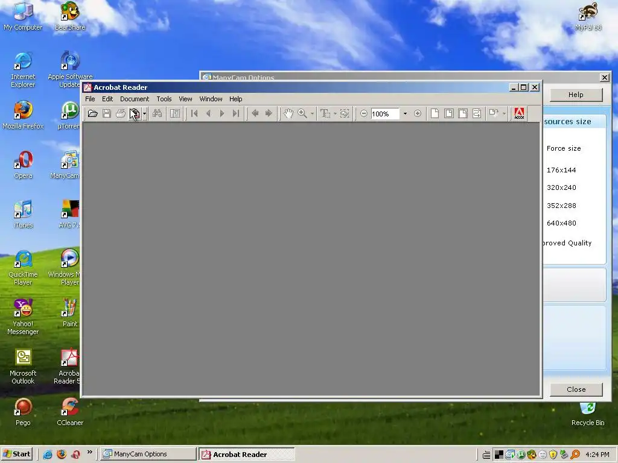Click the BearShare desktop icon
The height and width of the screenshot is (463, 618).
click(70, 16)
